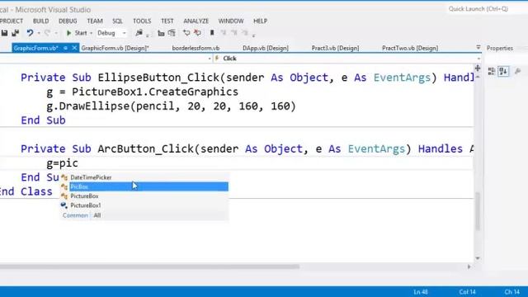Image resolution: width=528 pixels, height=297 pixels.
Task: Close the GraphicForm.vb tab
Action: [x=74, y=48]
